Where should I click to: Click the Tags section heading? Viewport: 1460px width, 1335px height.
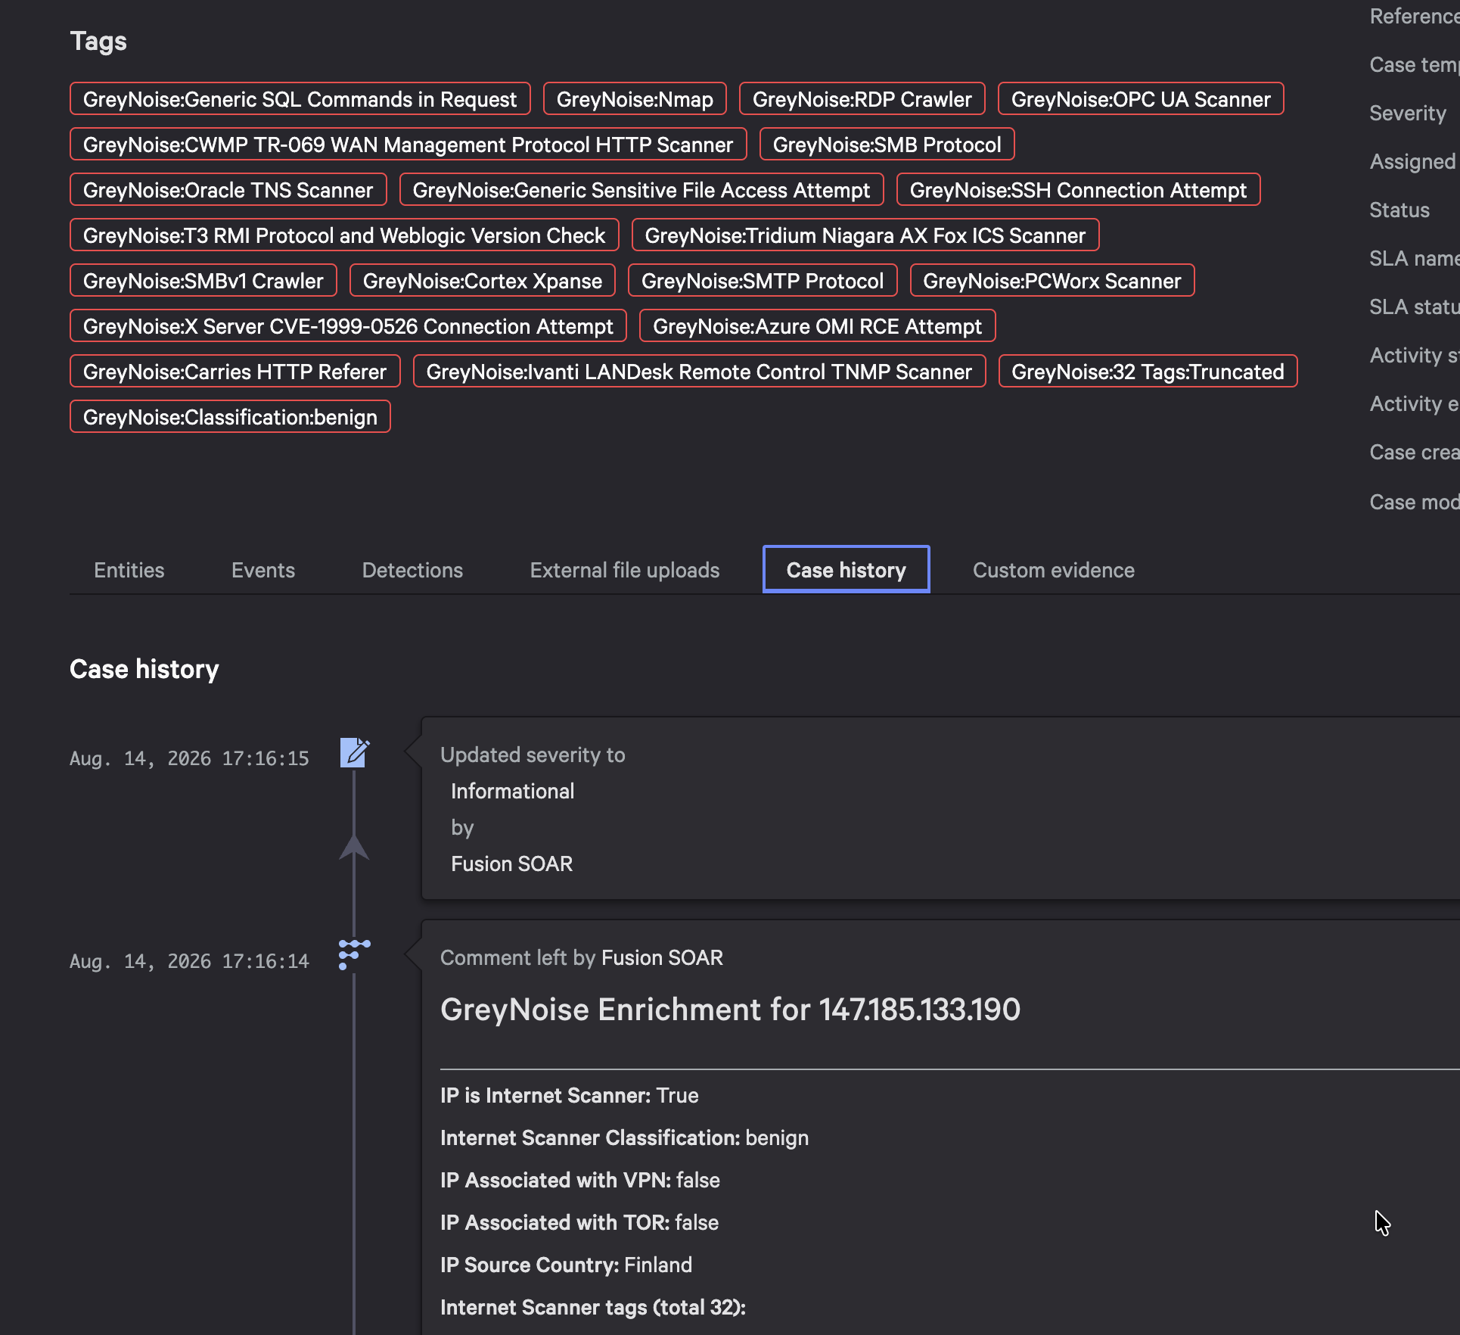pyautogui.click(x=98, y=41)
